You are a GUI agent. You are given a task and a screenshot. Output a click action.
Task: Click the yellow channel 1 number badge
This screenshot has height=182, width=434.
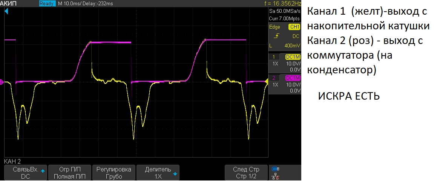click(x=273, y=57)
